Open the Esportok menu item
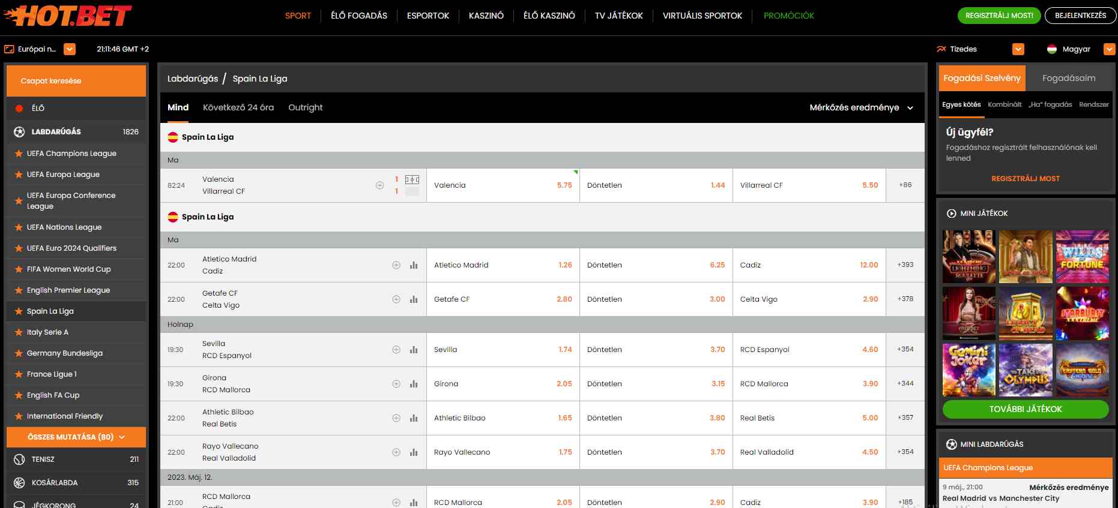Screen dimensions: 1118x508 pyautogui.click(x=428, y=16)
